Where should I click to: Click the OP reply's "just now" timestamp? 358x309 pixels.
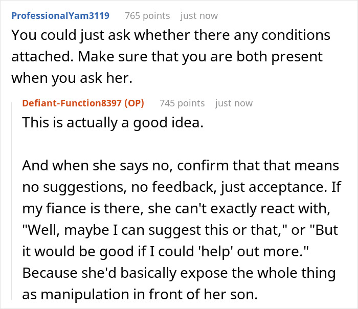click(234, 103)
